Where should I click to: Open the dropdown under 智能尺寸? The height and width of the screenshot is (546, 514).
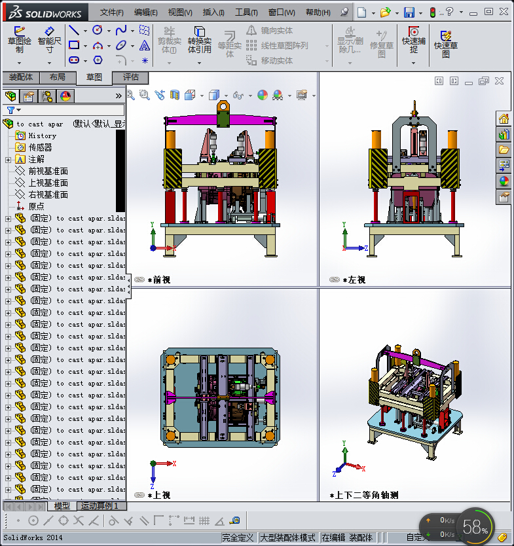click(x=50, y=63)
